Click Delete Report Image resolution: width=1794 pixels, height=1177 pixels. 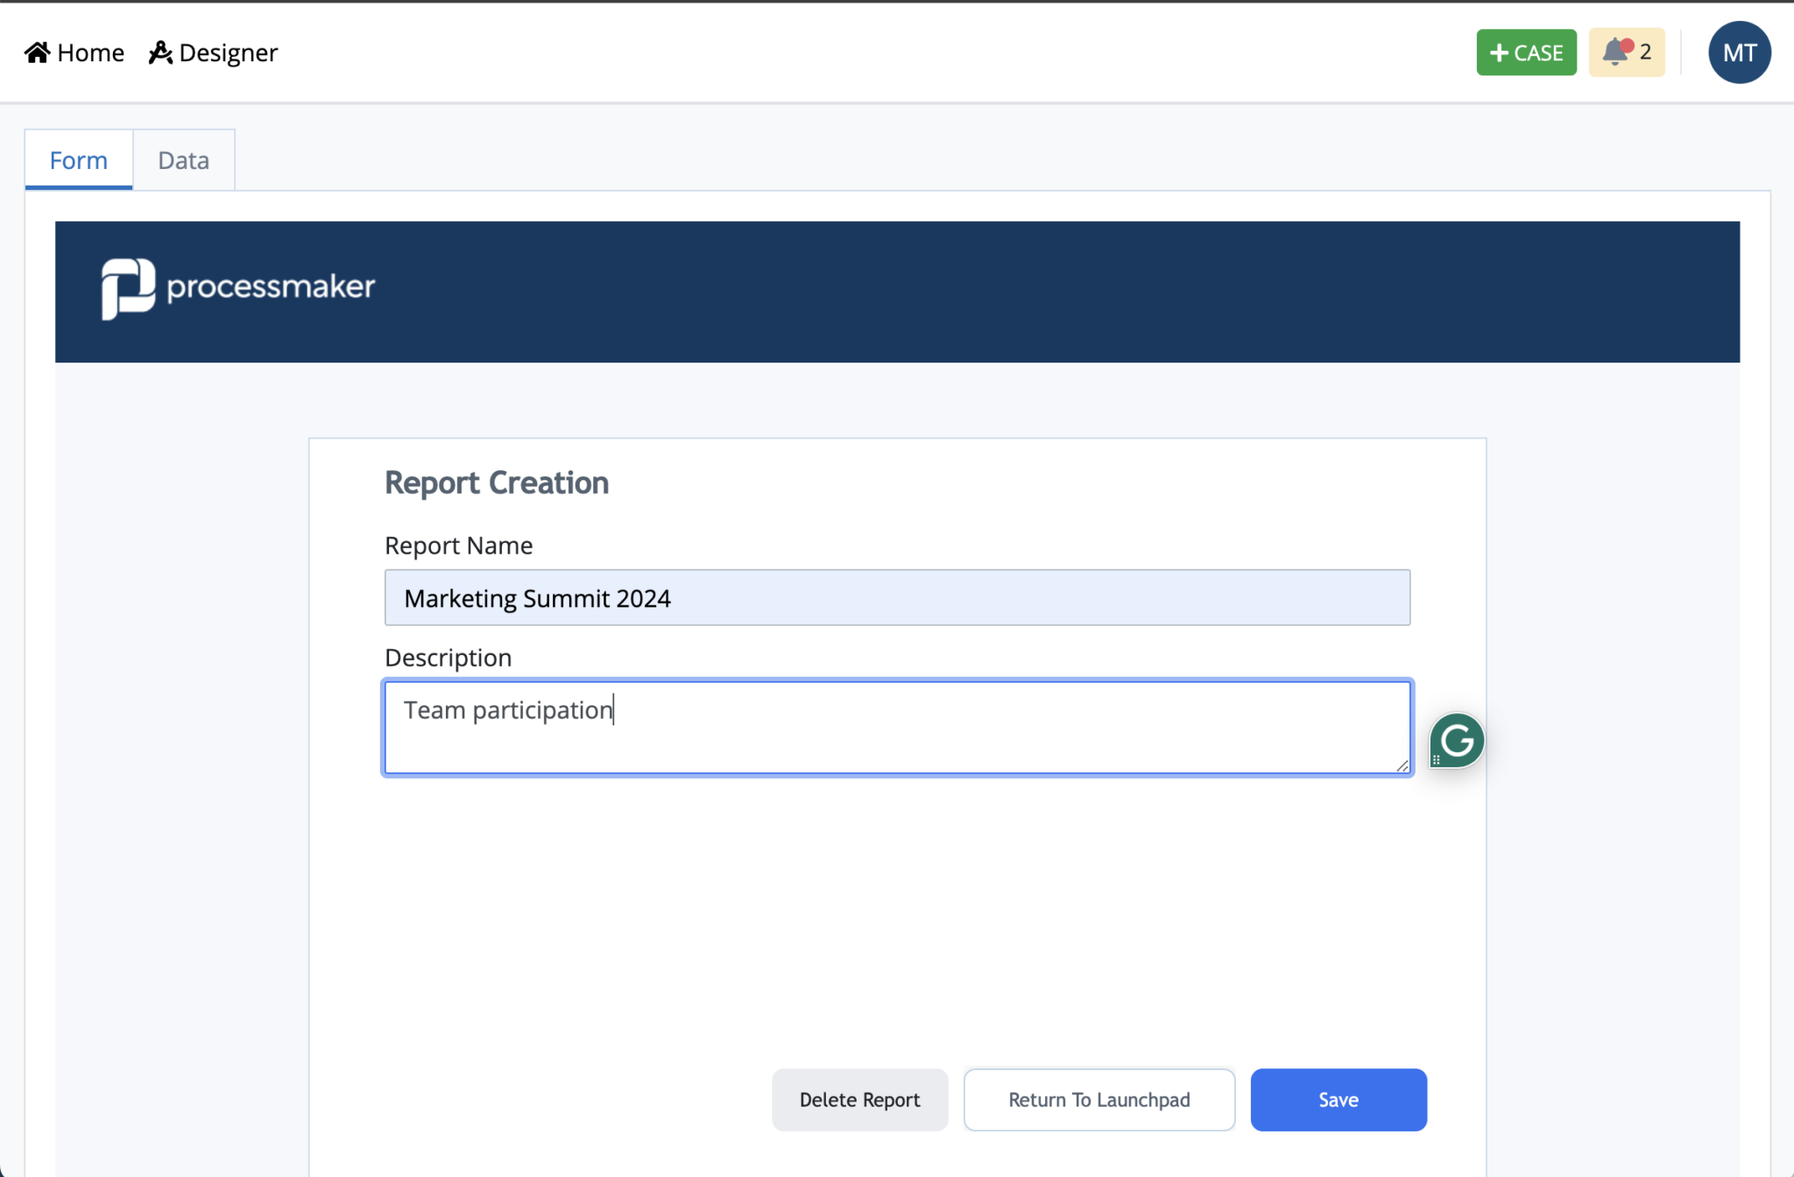859,1099
